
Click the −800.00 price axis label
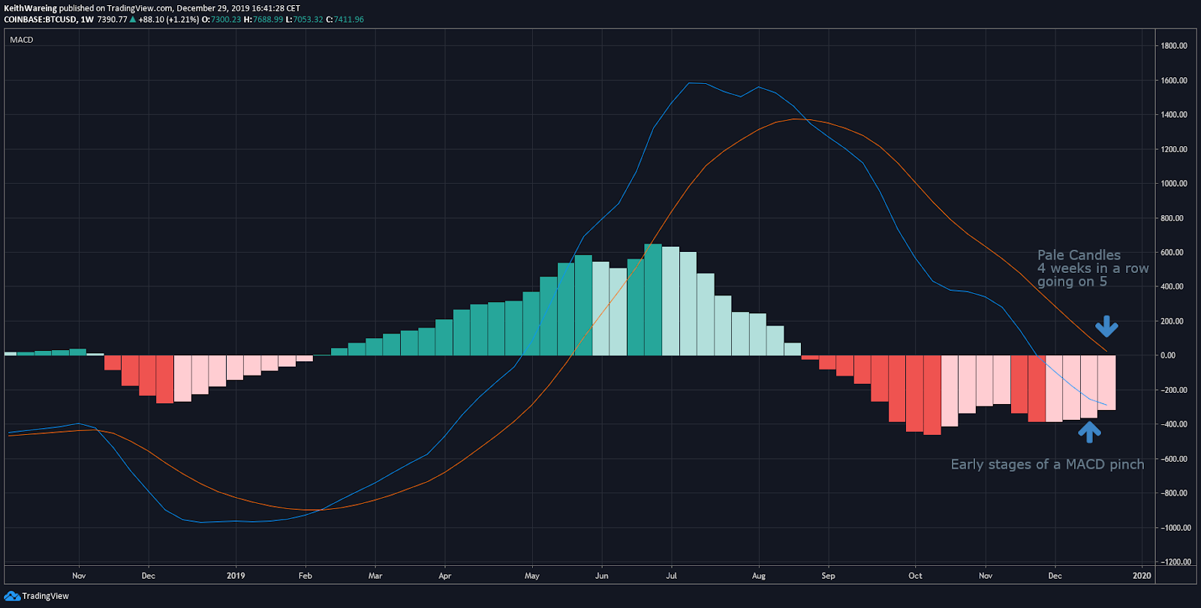[1172, 493]
